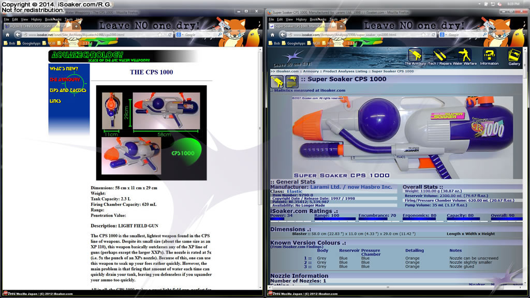Click Links in Aquatechnology sidebar

coord(55,101)
